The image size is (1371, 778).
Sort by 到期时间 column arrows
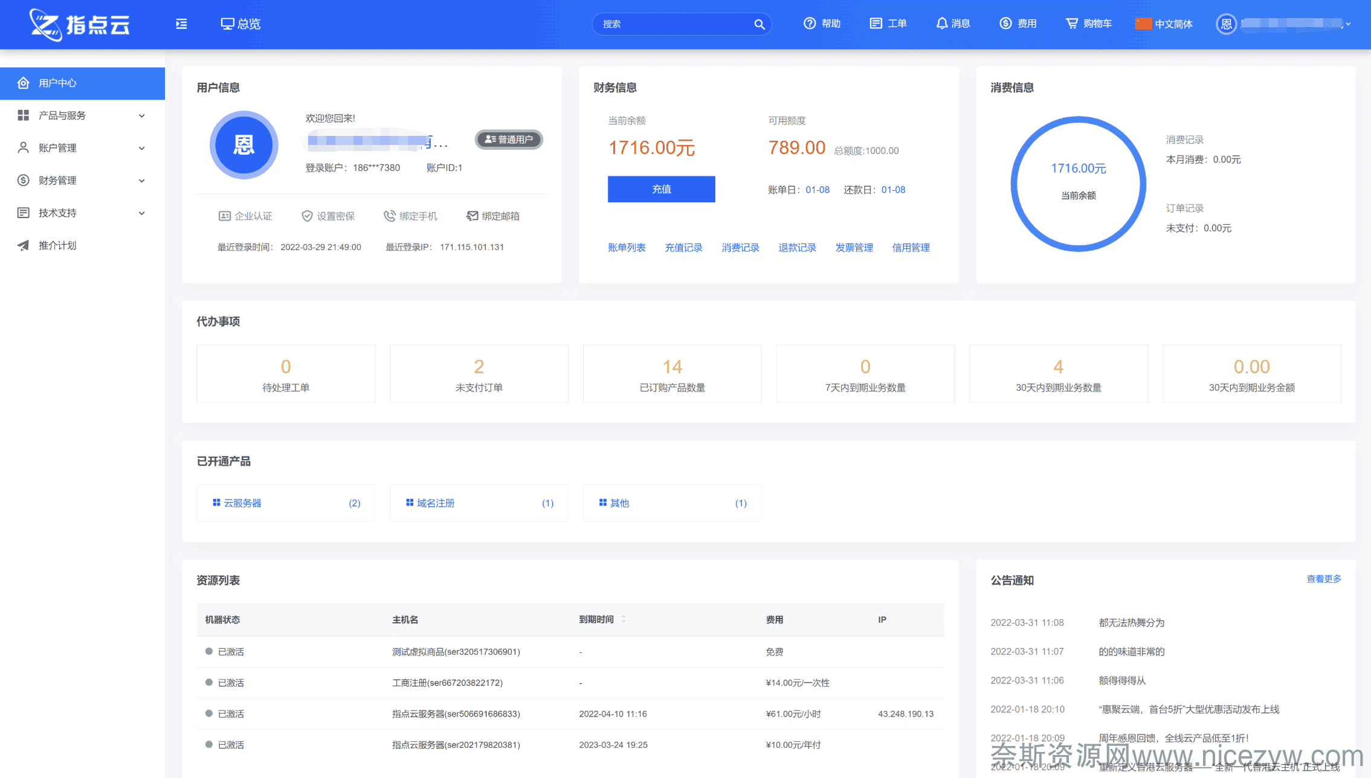[x=623, y=619]
